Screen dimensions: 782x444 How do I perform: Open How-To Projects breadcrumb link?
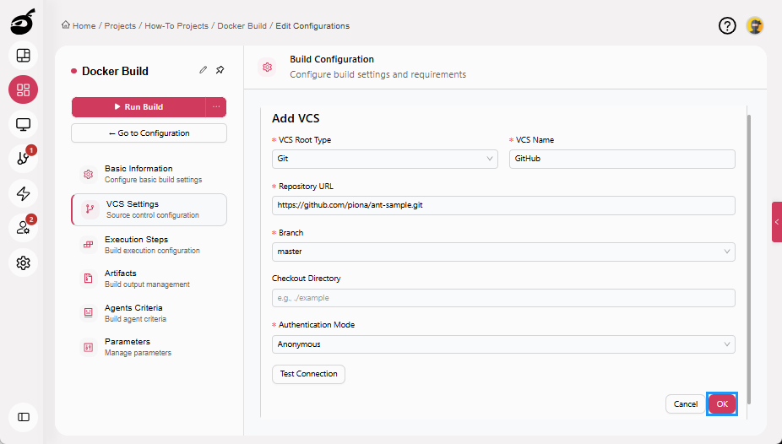[x=176, y=26]
